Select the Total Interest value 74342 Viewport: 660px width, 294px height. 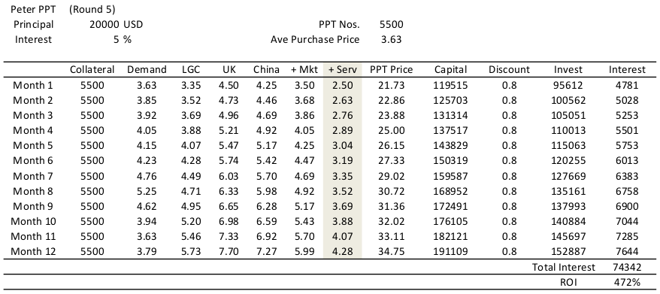click(x=627, y=267)
